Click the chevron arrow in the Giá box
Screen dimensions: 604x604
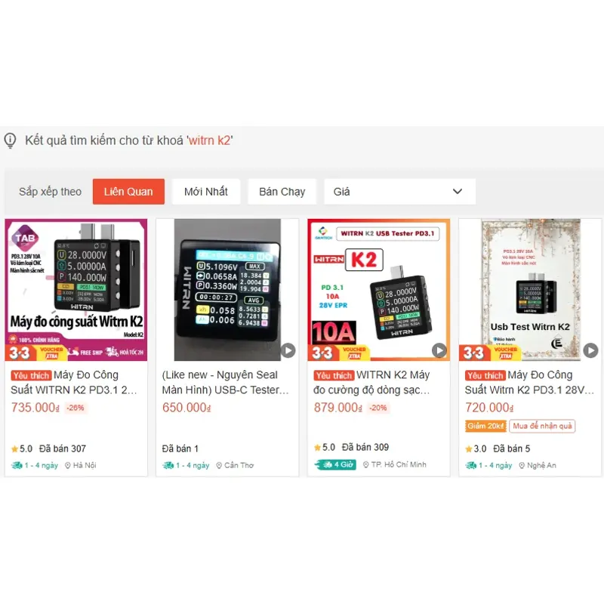(458, 192)
